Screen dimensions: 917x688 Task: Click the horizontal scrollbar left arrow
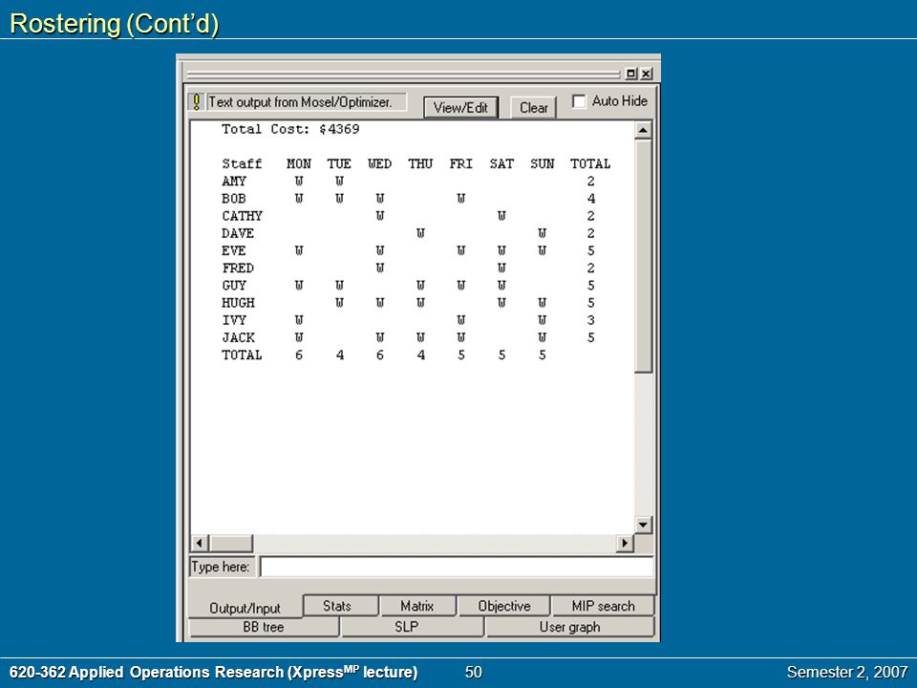point(200,543)
